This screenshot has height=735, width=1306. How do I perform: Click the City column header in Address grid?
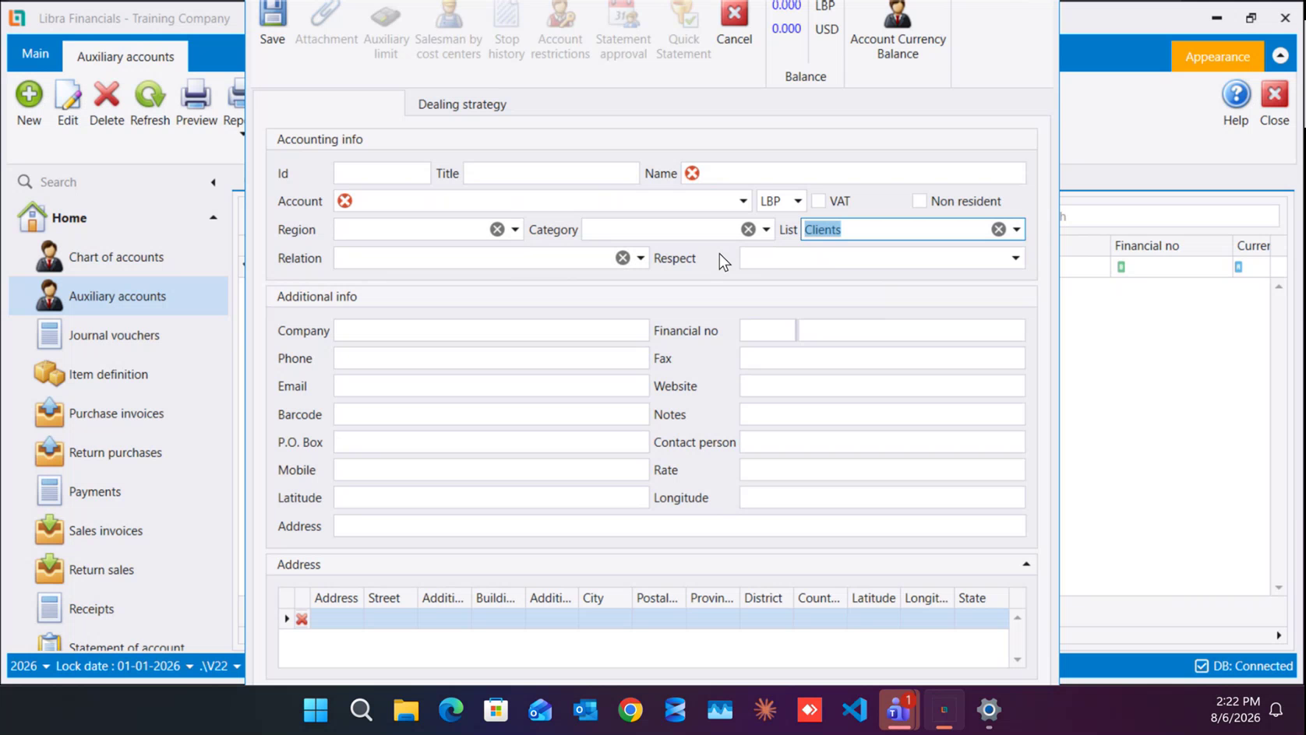(605, 598)
